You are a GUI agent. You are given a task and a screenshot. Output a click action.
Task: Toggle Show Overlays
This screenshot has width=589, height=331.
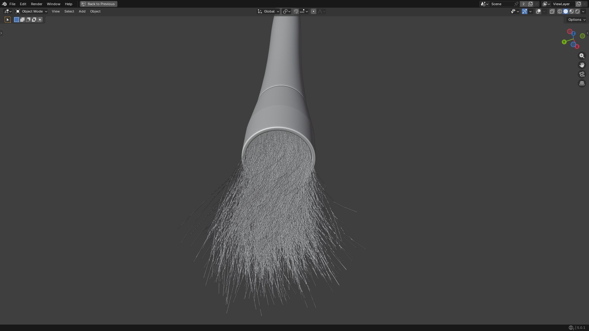[538, 11]
